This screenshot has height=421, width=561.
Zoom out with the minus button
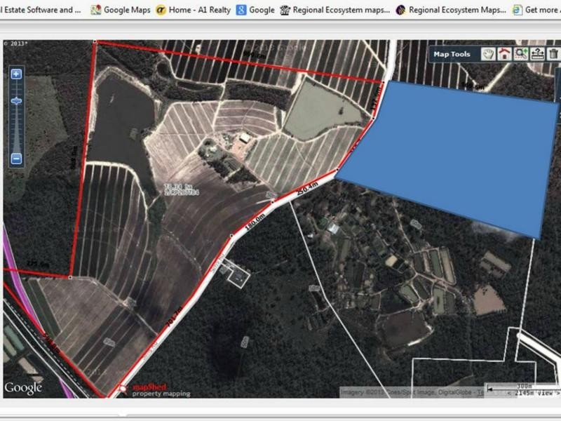coord(16,159)
